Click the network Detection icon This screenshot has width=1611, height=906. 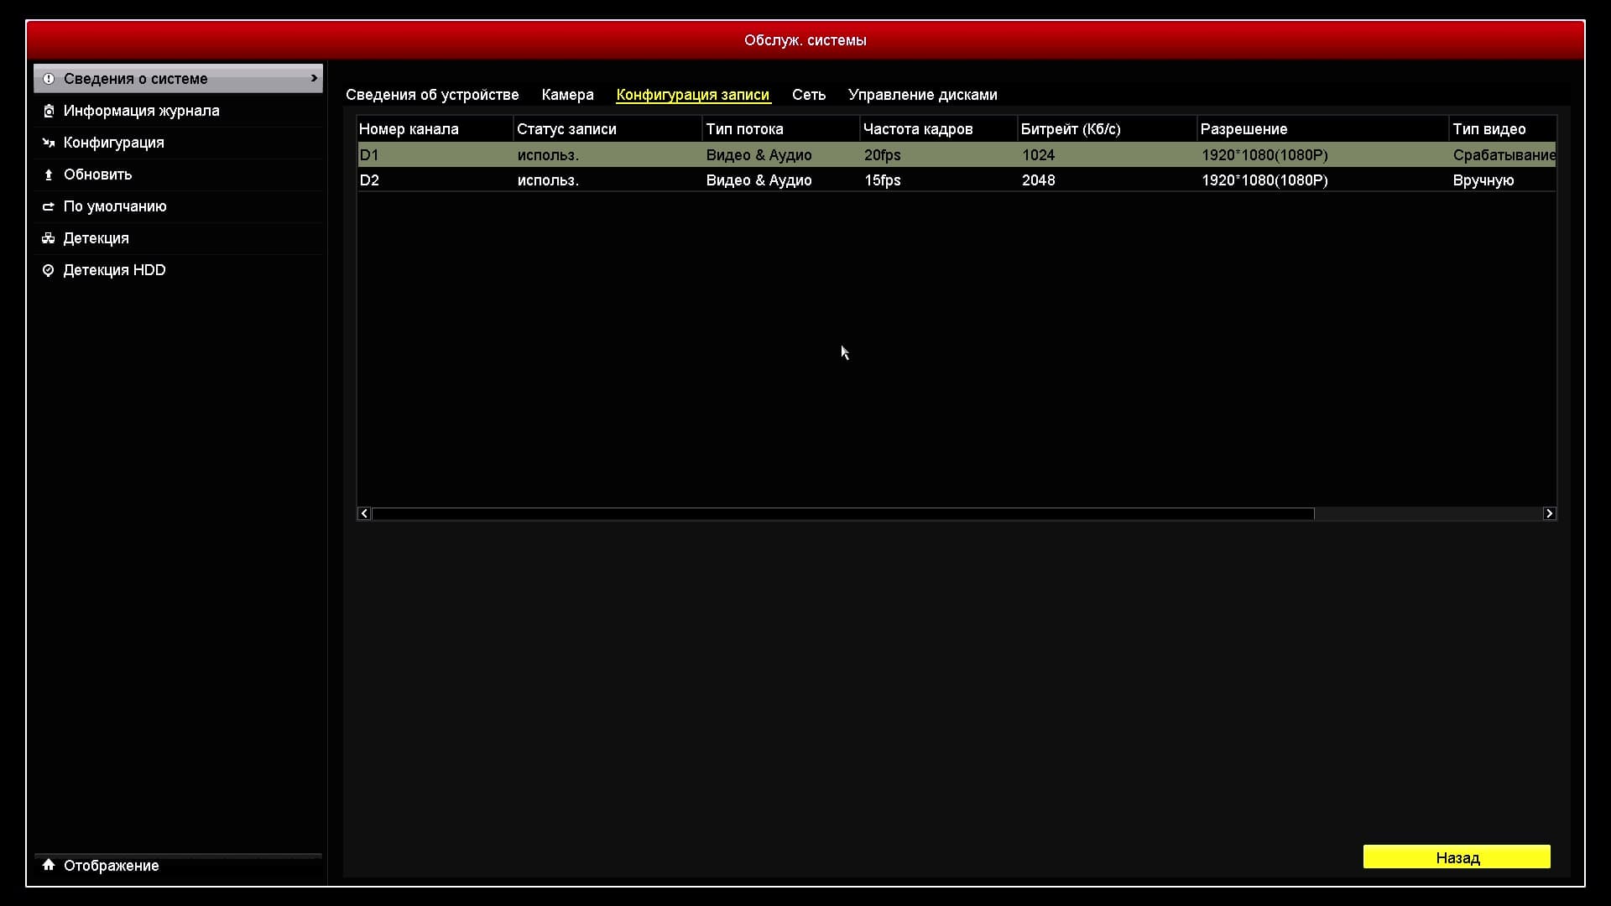tap(49, 238)
